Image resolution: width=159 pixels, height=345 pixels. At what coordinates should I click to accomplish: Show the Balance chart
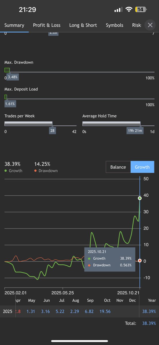pyautogui.click(x=118, y=167)
